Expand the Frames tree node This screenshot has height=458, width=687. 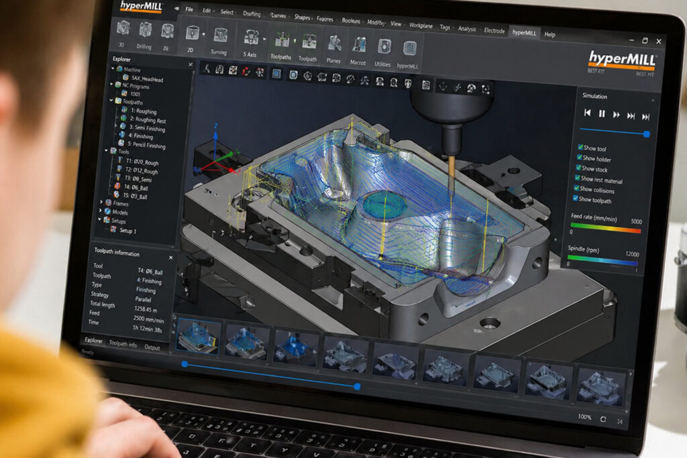click(x=101, y=202)
